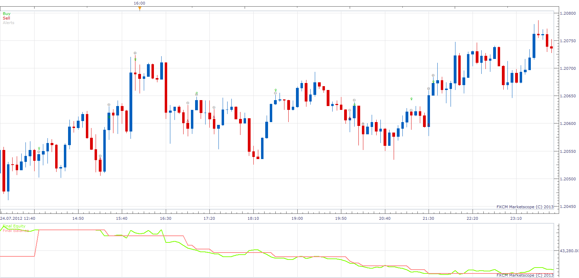Click the gray 1 badge below 1.20550 near 15:15
579x278 pixels.
click(100, 156)
